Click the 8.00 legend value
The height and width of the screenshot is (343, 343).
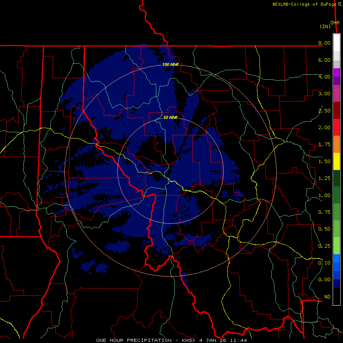click(x=324, y=43)
